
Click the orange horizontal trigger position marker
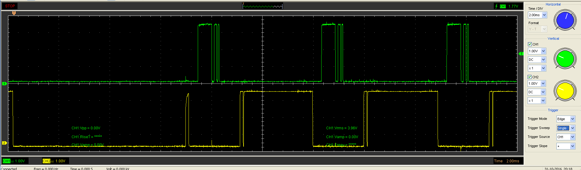(14, 13)
